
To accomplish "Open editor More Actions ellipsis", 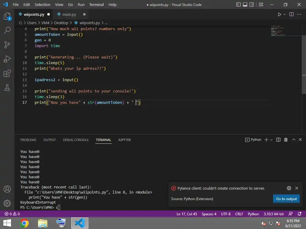I will [x=299, y=14].
